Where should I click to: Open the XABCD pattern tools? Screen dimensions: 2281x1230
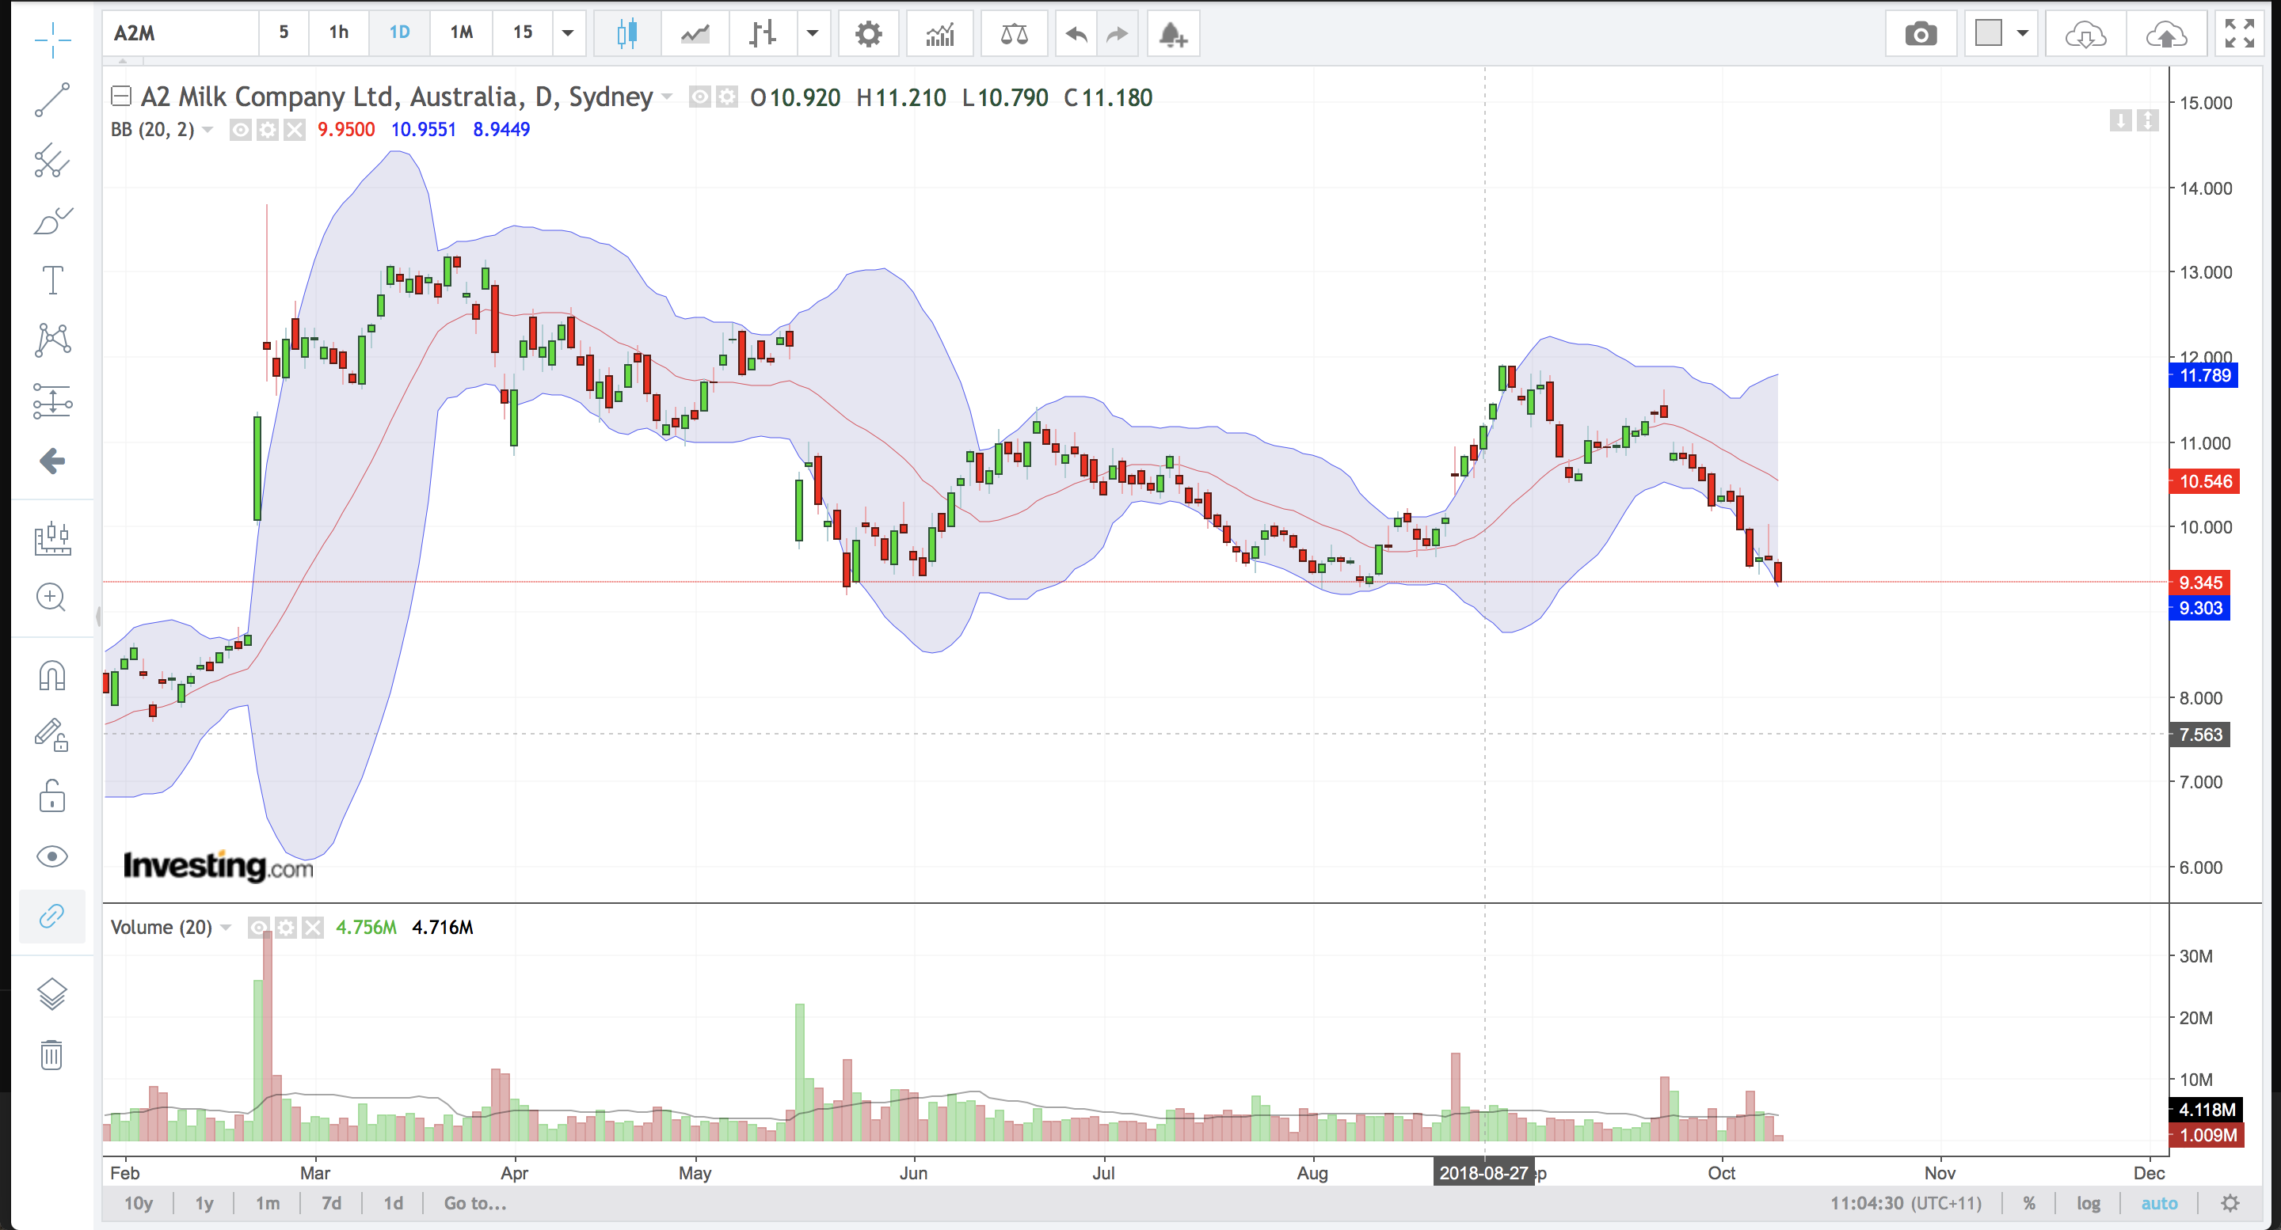coord(52,340)
